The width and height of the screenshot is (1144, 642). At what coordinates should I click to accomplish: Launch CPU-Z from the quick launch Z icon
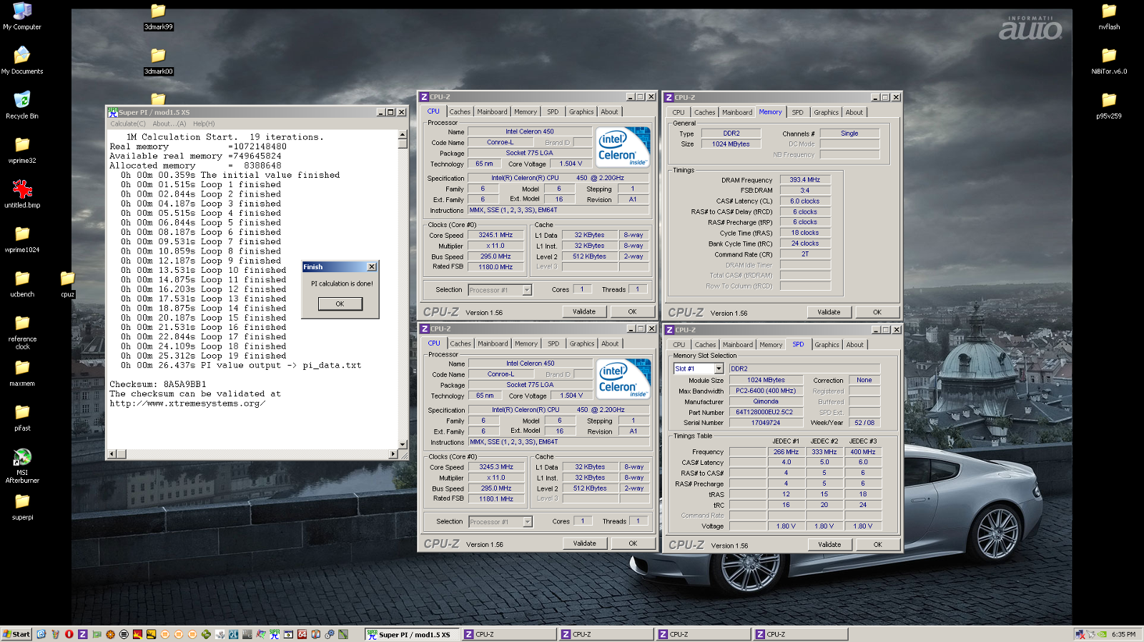pos(83,634)
